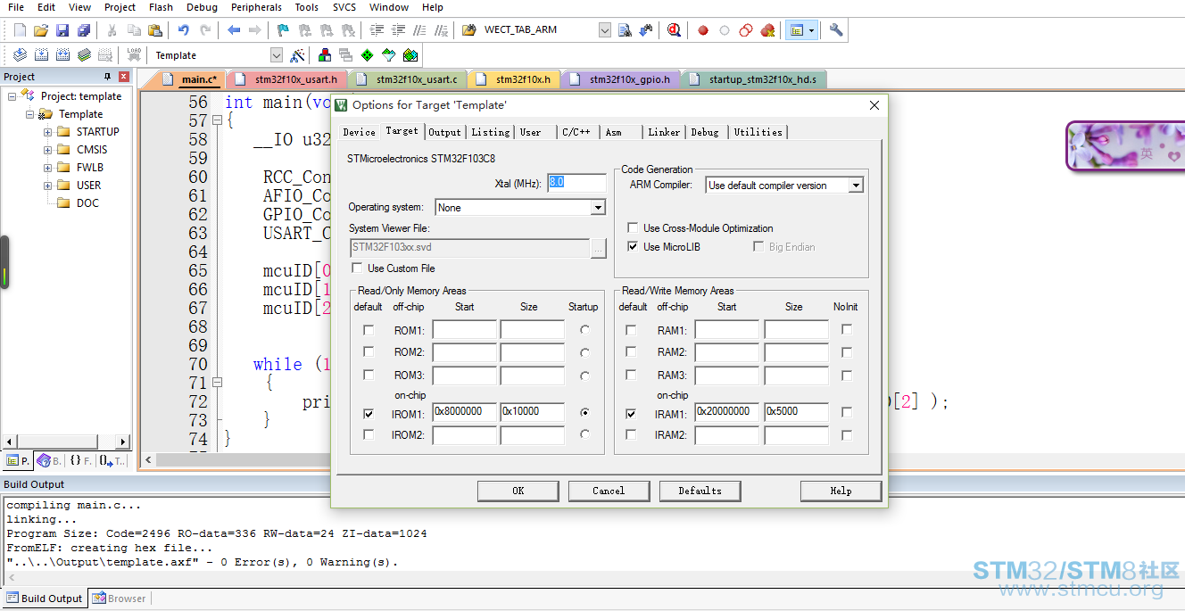Click the OK button in dialog

click(518, 491)
